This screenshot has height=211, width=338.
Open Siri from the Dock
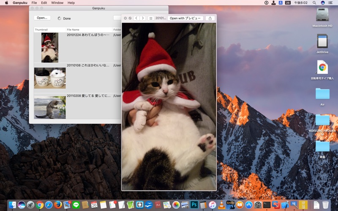22,205
